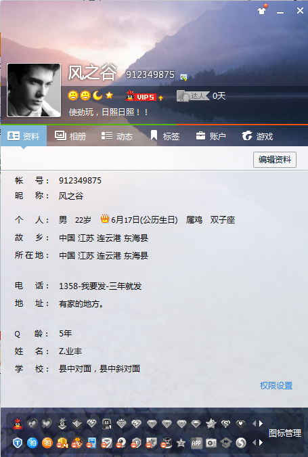308x457 pixels.
Task: Click the edit pencil icon beside QQ number
Action: (183, 77)
